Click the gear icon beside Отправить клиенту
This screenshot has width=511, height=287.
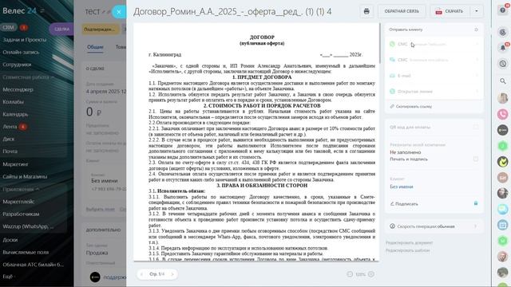(476, 29)
